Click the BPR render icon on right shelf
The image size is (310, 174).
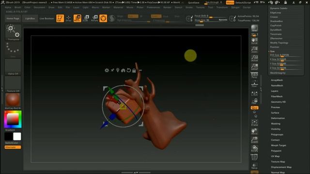tap(254, 28)
